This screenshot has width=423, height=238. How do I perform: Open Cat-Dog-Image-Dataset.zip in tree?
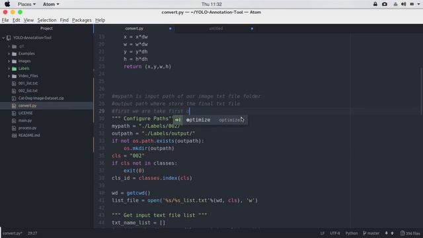tap(41, 99)
